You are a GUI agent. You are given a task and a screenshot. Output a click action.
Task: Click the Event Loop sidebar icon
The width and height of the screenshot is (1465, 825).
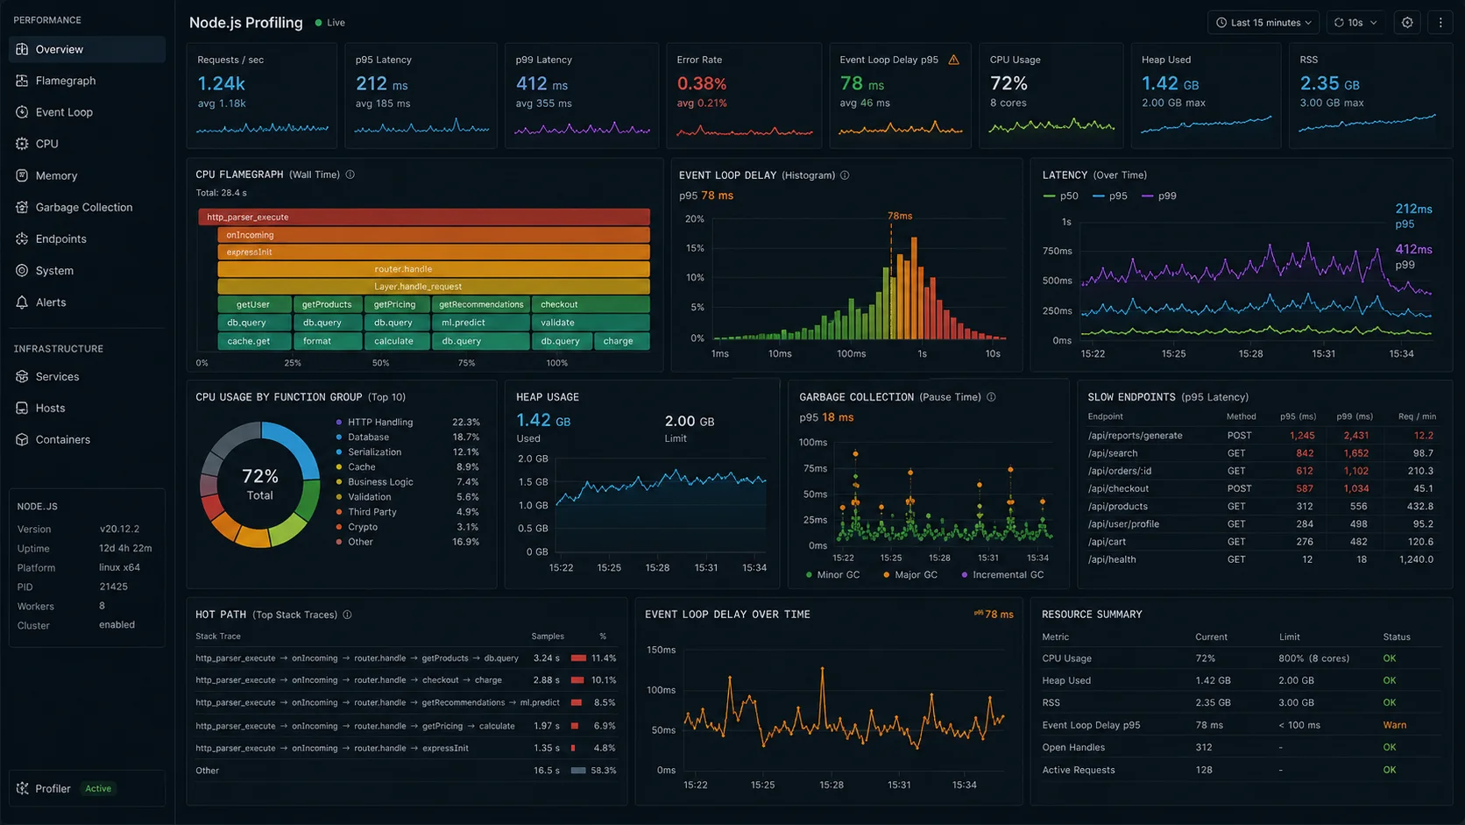click(x=22, y=112)
